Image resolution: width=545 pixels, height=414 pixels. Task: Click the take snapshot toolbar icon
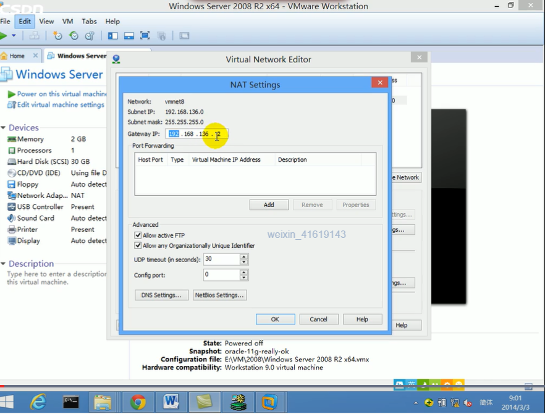pos(57,35)
